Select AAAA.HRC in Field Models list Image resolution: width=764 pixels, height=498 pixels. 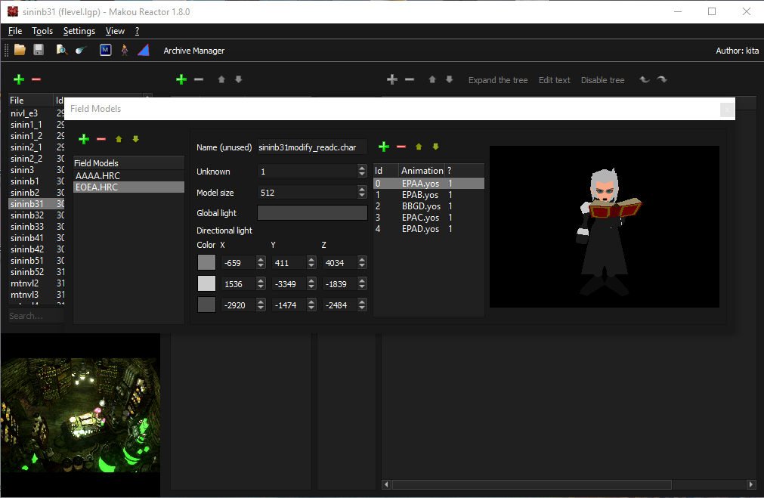pos(128,175)
